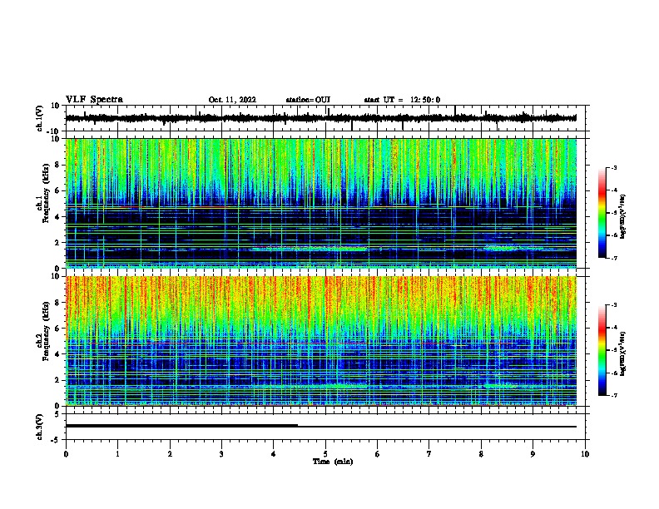Click the "Time (min)" axis title
The height and width of the screenshot is (509, 659).
pyautogui.click(x=333, y=462)
